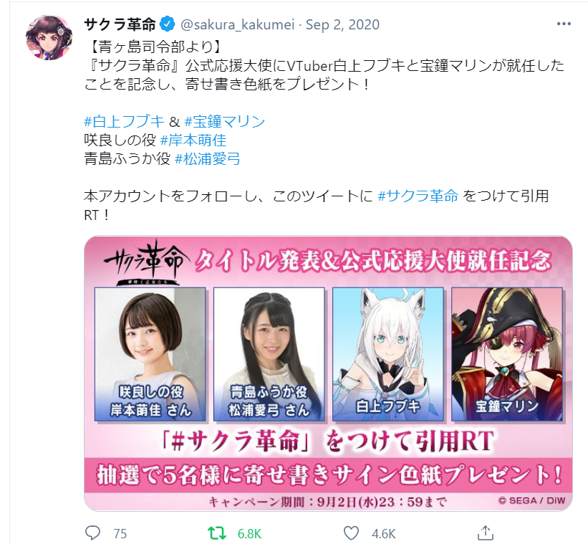Open the three-dot more options menu
588x544 pixels.
coord(564,24)
